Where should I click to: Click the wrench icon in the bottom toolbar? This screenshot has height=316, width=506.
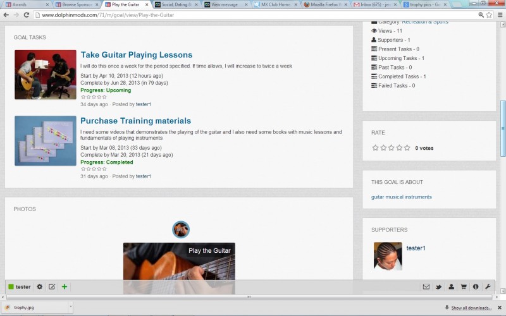[x=488, y=287]
